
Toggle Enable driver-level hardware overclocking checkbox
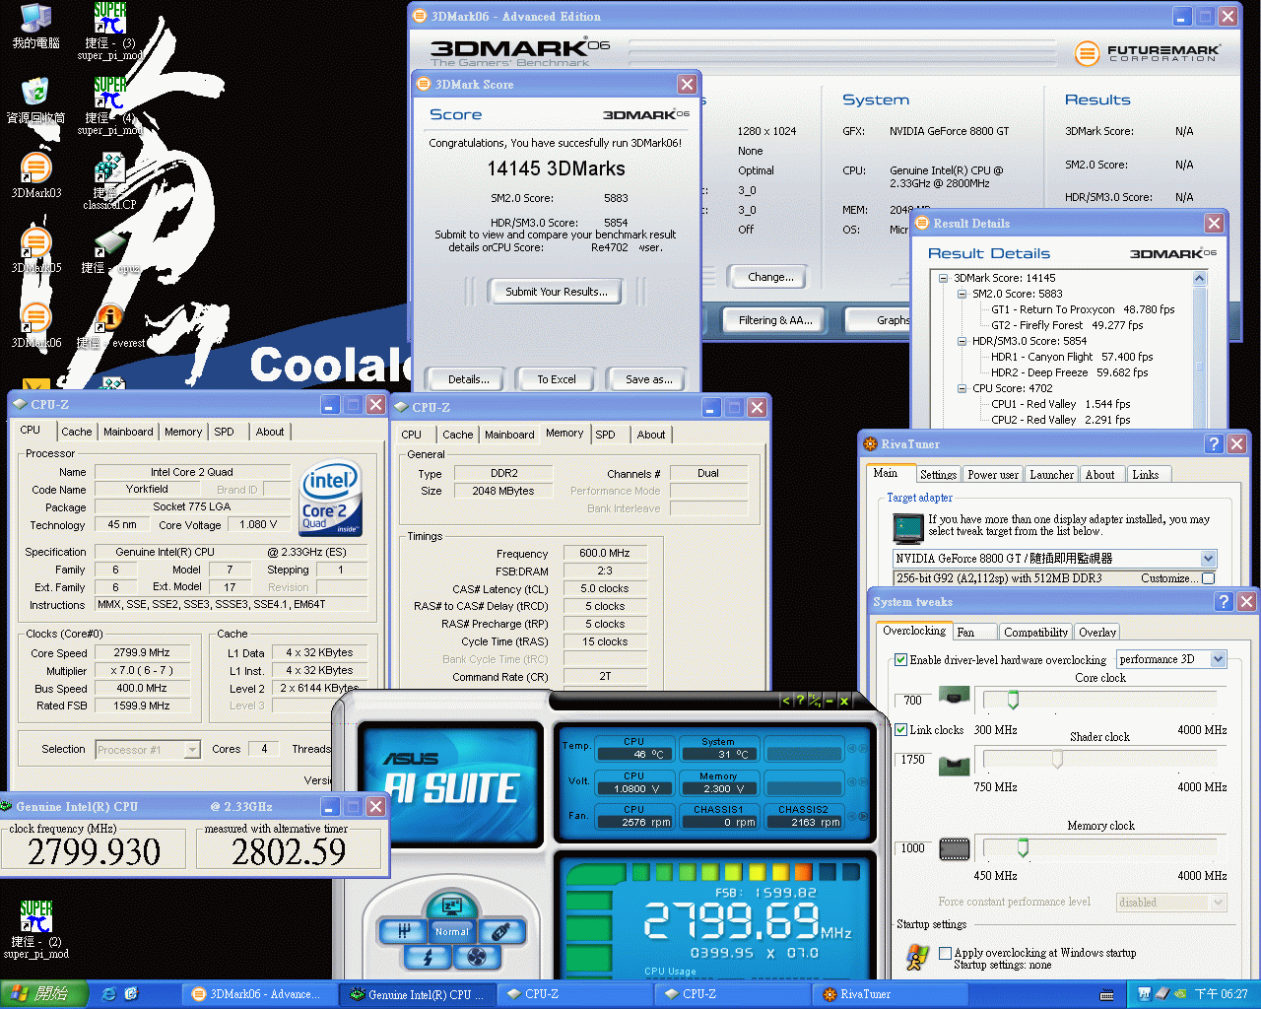click(x=900, y=660)
